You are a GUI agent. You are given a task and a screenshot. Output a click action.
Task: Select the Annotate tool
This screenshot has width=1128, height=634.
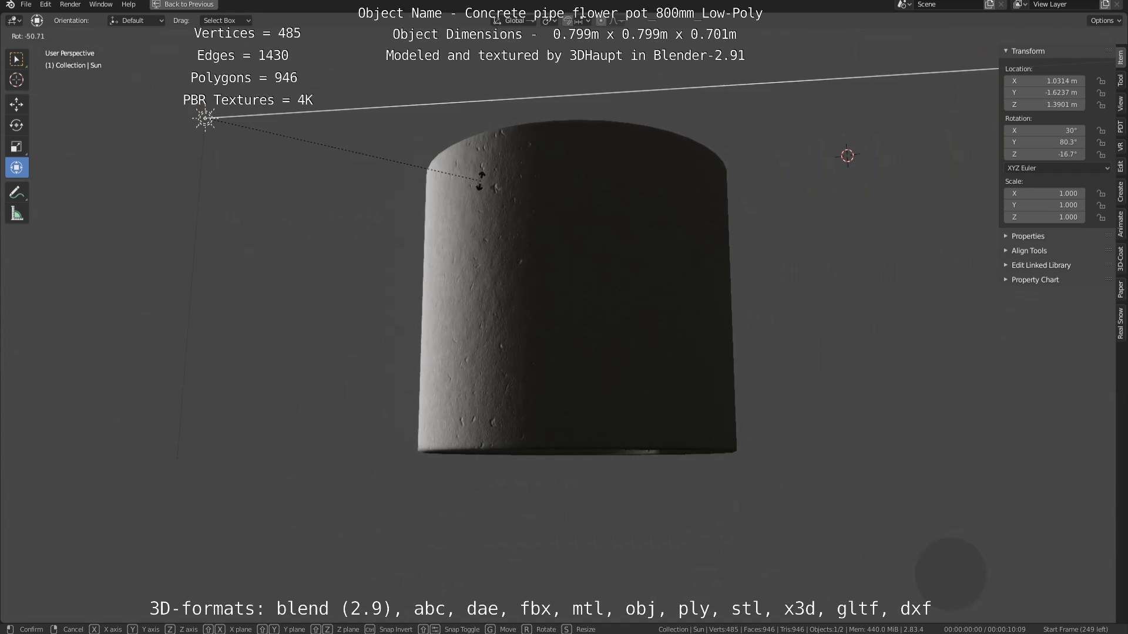point(16,193)
